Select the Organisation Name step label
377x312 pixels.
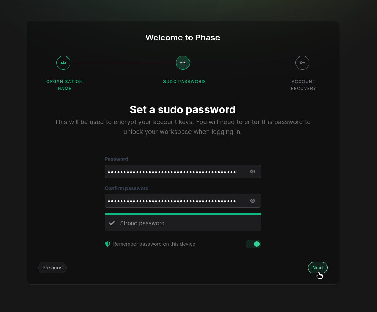pos(64,85)
